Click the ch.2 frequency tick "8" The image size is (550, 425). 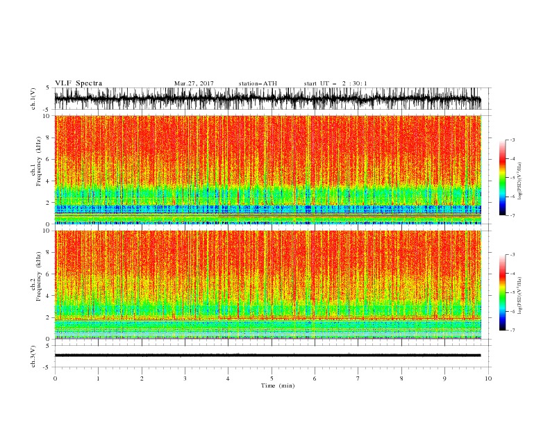pos(48,253)
